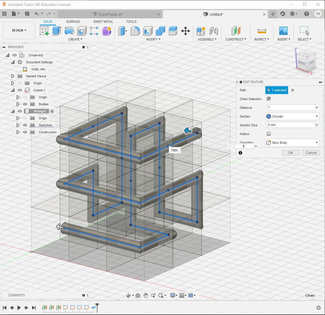Open the Insert image tool
The height and width of the screenshot is (315, 325).
pyautogui.click(x=283, y=31)
